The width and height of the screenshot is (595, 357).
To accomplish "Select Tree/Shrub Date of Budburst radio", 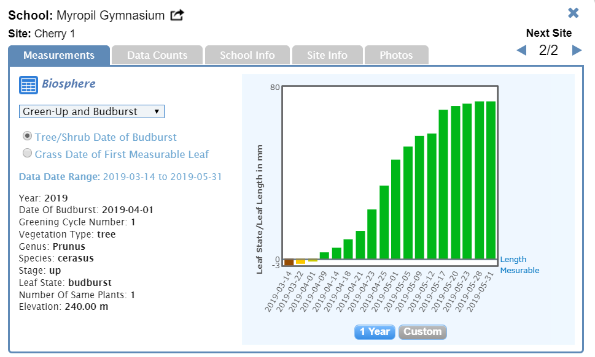I will [27, 137].
